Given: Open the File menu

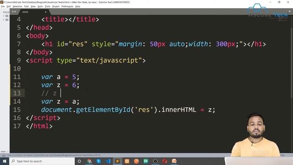Looking at the screenshot, I should point(3,6).
